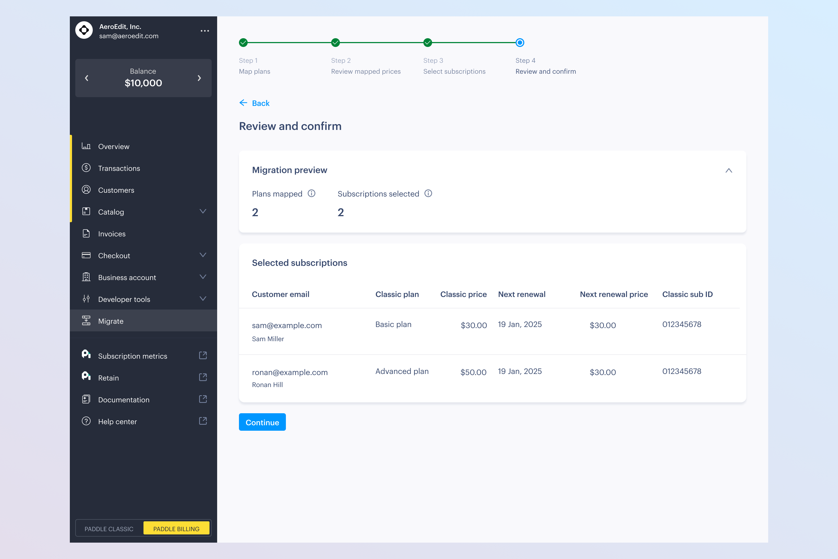Open Documentation external link icon
838x559 pixels.
point(203,399)
